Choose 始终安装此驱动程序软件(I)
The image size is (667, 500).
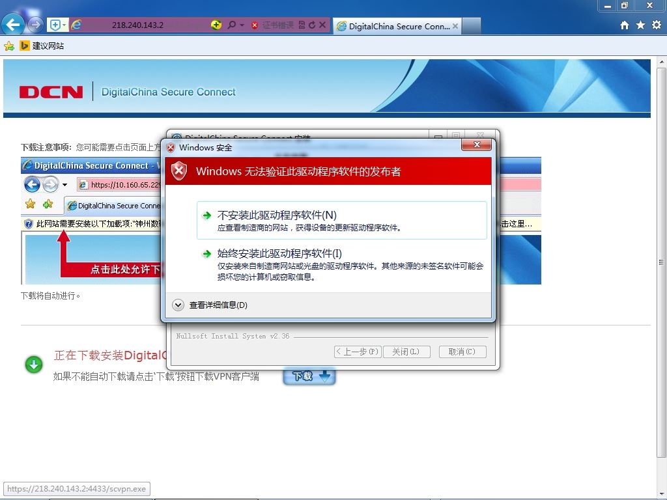click(341, 264)
